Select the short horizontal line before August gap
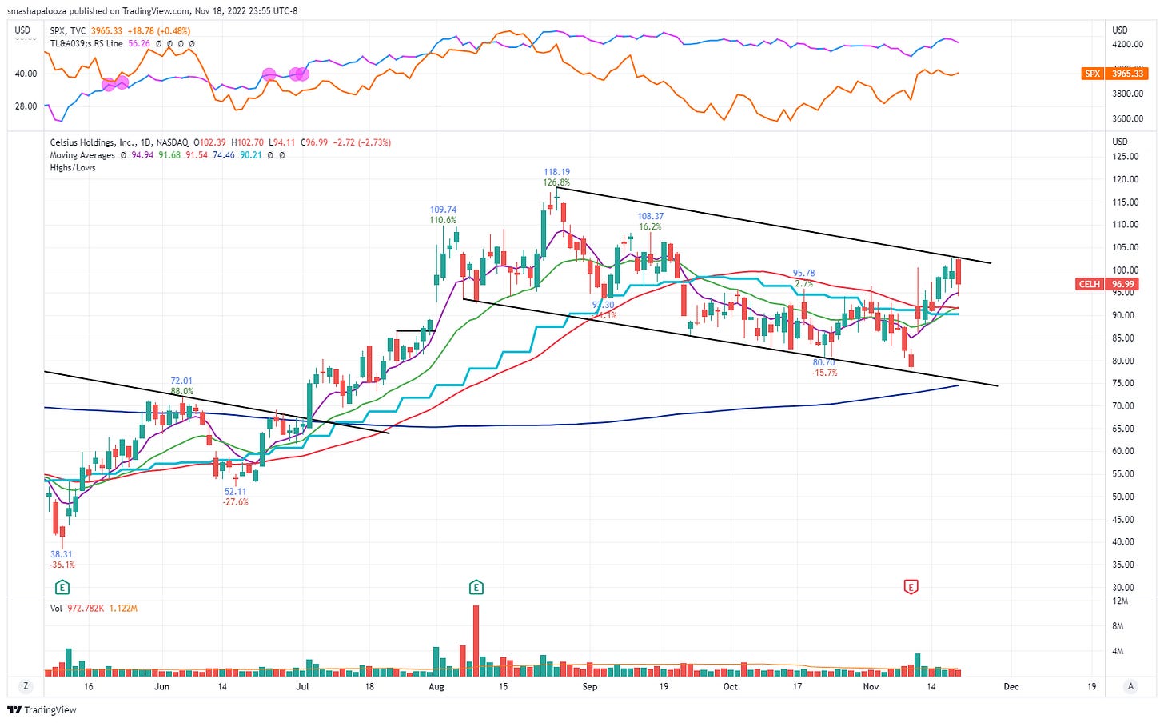 [416, 330]
